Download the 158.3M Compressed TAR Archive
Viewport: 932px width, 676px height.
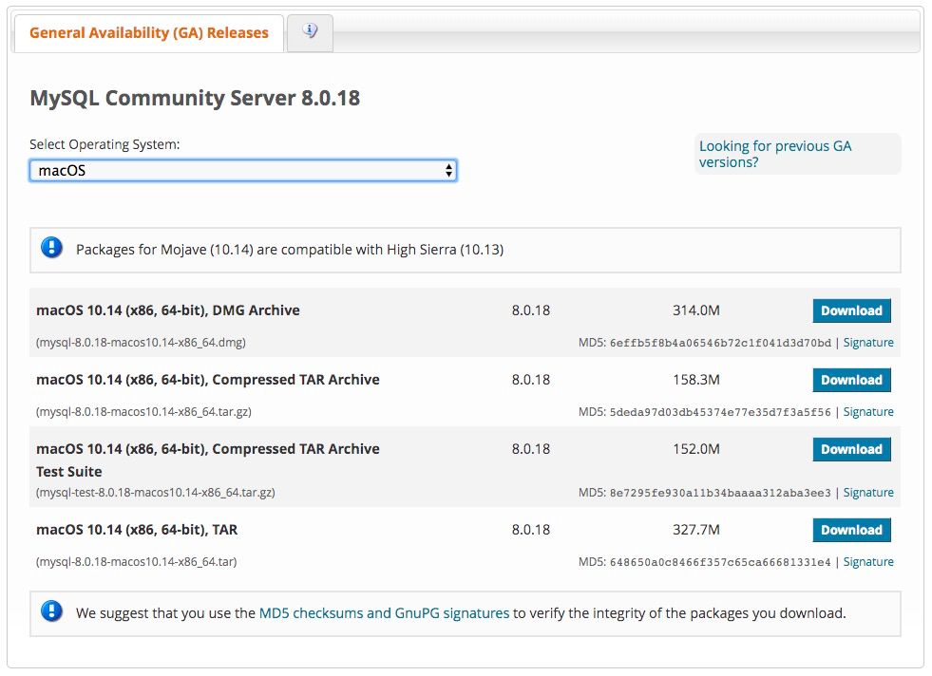pyautogui.click(x=851, y=380)
